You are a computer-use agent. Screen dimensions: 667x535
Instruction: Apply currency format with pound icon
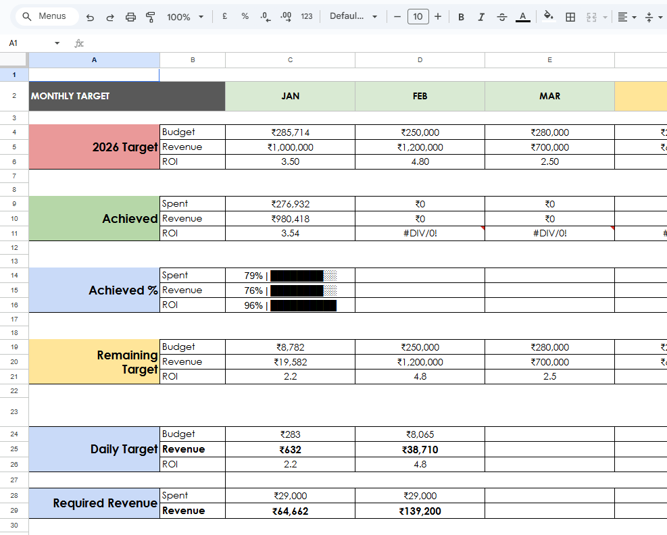point(224,17)
